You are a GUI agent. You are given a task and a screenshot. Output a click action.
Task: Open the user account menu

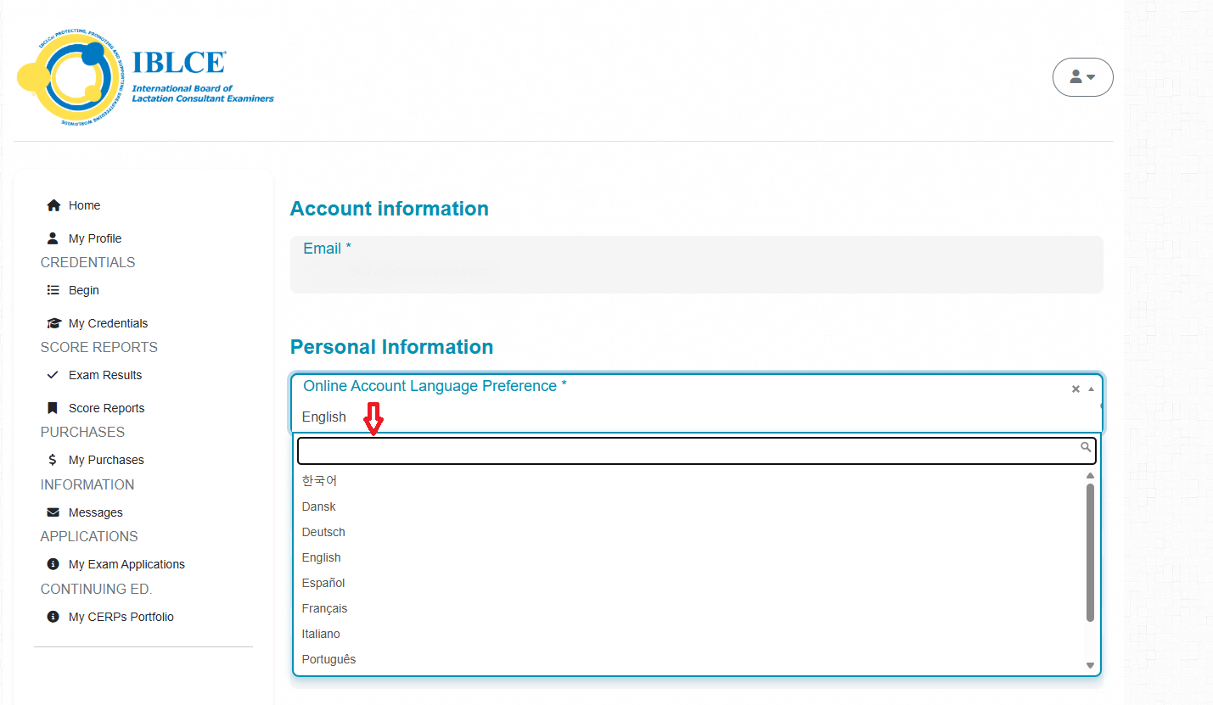(x=1082, y=77)
